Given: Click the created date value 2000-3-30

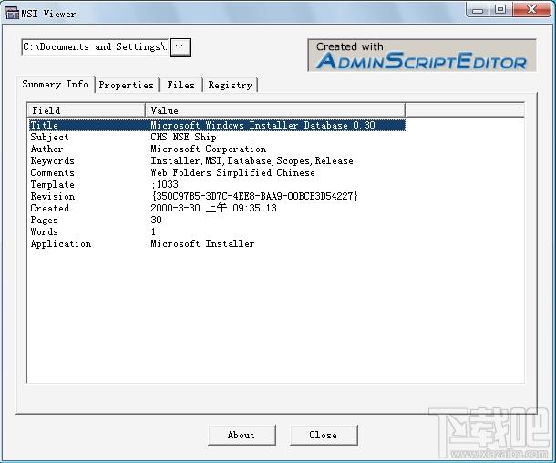Looking at the screenshot, I should click(x=213, y=208).
